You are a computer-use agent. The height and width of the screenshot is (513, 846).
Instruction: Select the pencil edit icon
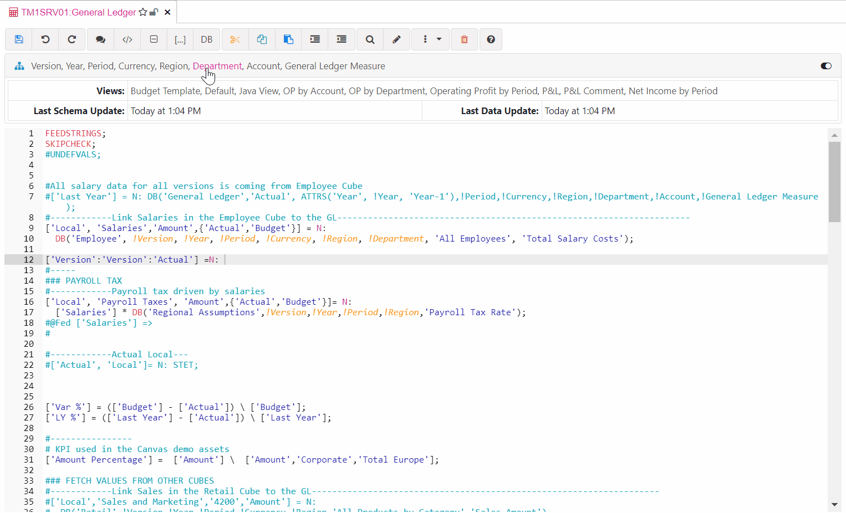[x=396, y=39]
